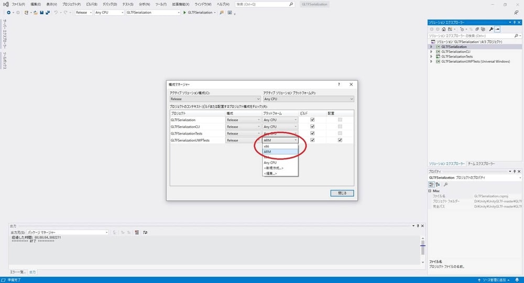This screenshot has width=524, height=283.
Task: Open Output source Package Manager dropdown
Action: [68, 232]
